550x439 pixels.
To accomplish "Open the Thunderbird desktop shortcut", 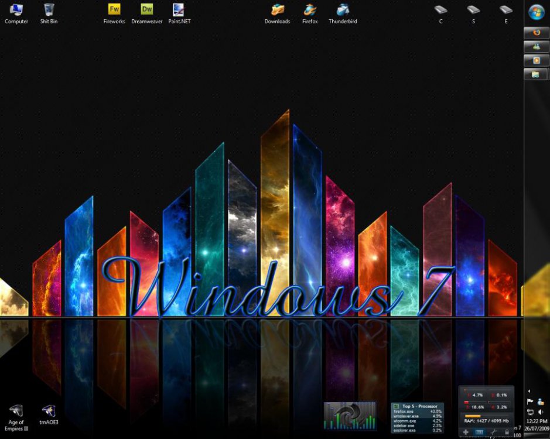I will (343, 10).
